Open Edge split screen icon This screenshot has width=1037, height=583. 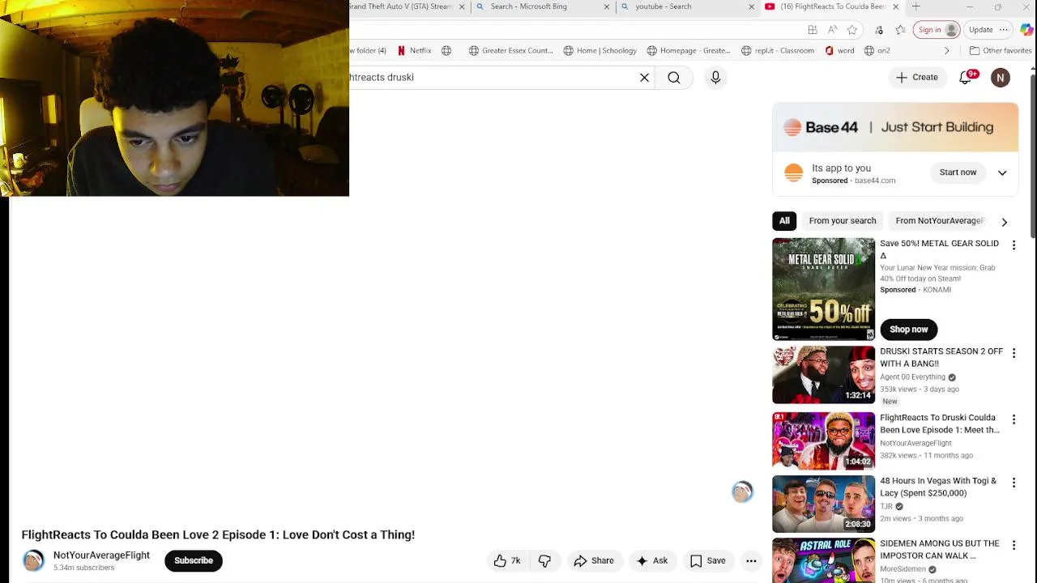813,30
